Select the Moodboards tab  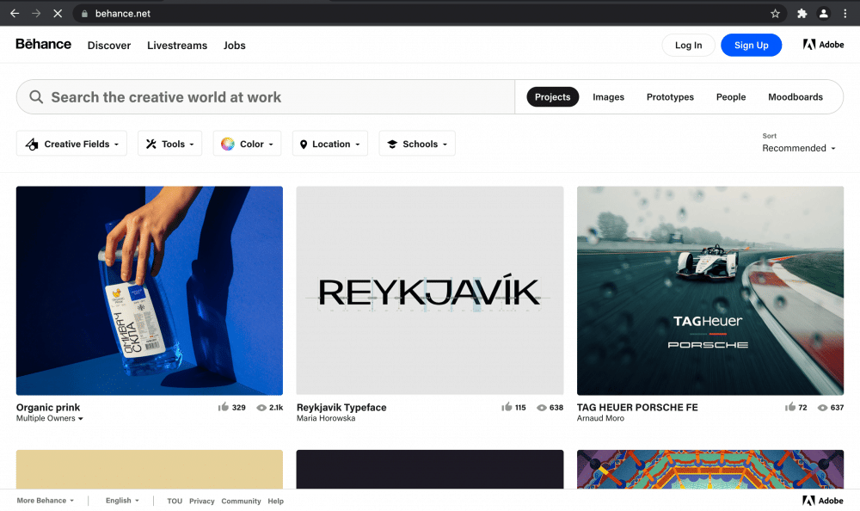click(795, 97)
